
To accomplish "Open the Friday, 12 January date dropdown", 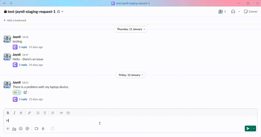I will tap(130, 75).
